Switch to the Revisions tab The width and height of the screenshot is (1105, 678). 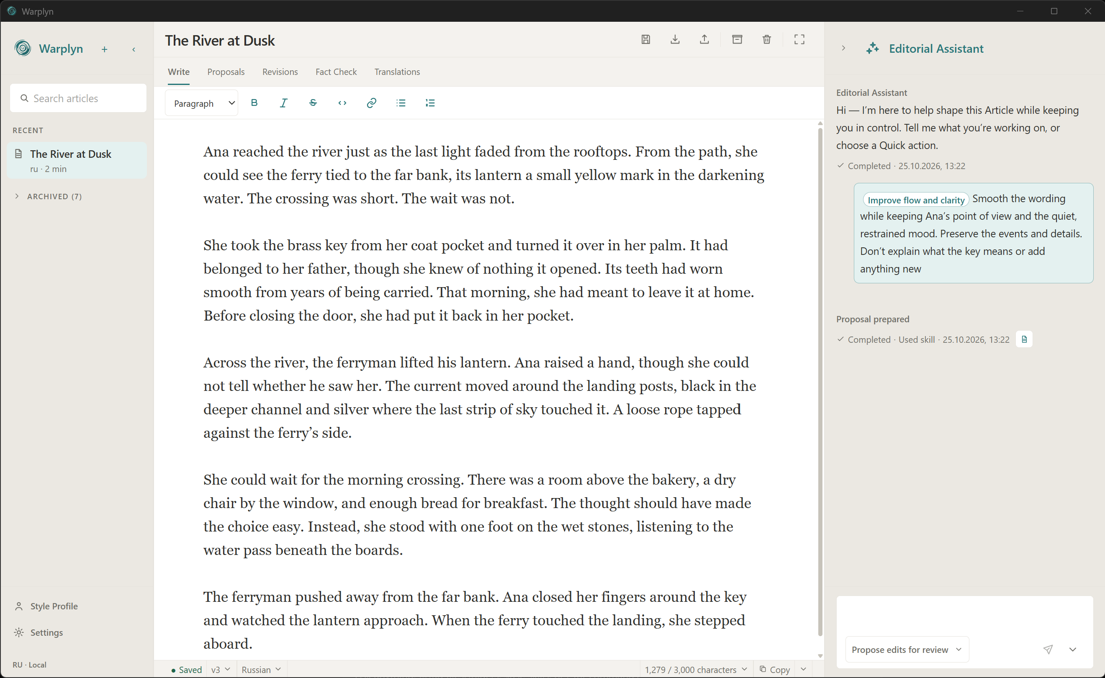280,72
